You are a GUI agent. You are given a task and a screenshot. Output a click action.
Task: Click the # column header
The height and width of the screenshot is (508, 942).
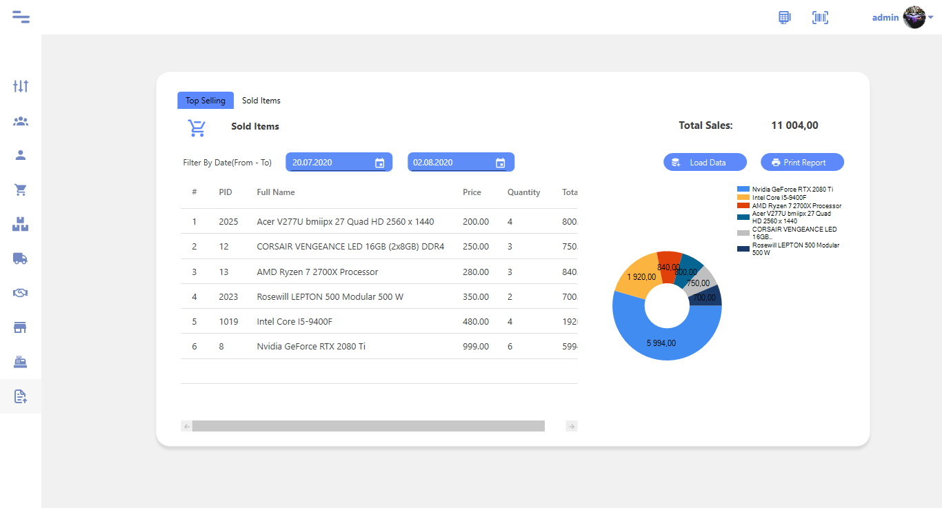194,192
